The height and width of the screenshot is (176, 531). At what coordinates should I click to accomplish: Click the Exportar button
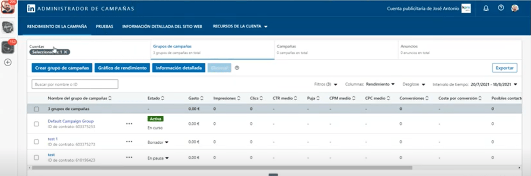505,68
